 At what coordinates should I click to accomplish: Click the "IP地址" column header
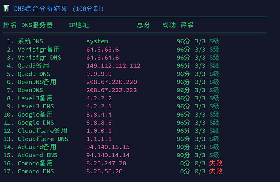coord(79,25)
